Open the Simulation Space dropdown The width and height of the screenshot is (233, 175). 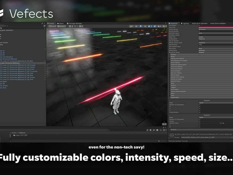216,33
